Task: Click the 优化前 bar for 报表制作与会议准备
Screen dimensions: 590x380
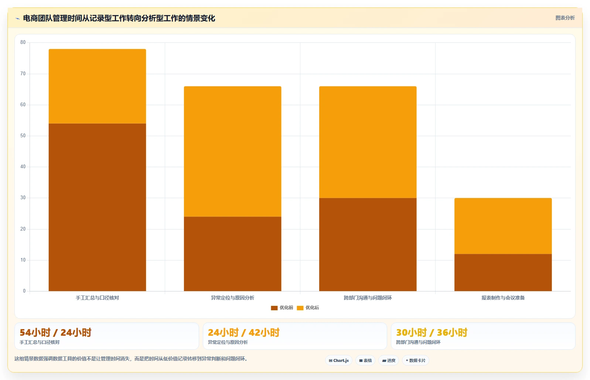Action: 503,273
